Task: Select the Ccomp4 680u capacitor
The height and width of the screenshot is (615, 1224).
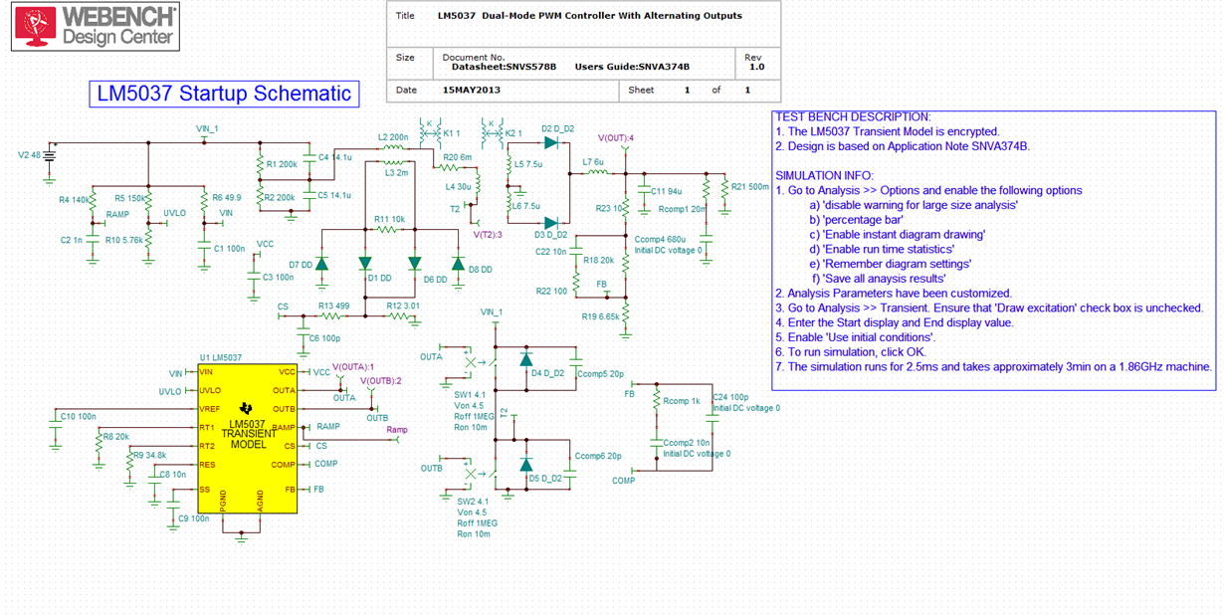Action: coord(706,240)
